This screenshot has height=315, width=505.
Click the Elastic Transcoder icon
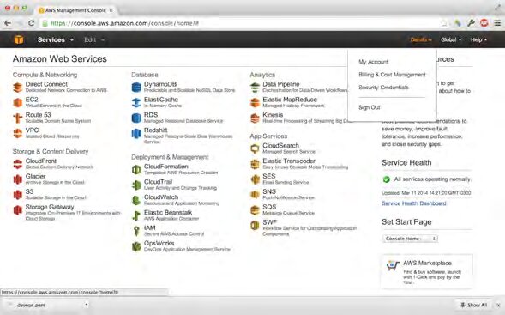pyautogui.click(x=256, y=164)
